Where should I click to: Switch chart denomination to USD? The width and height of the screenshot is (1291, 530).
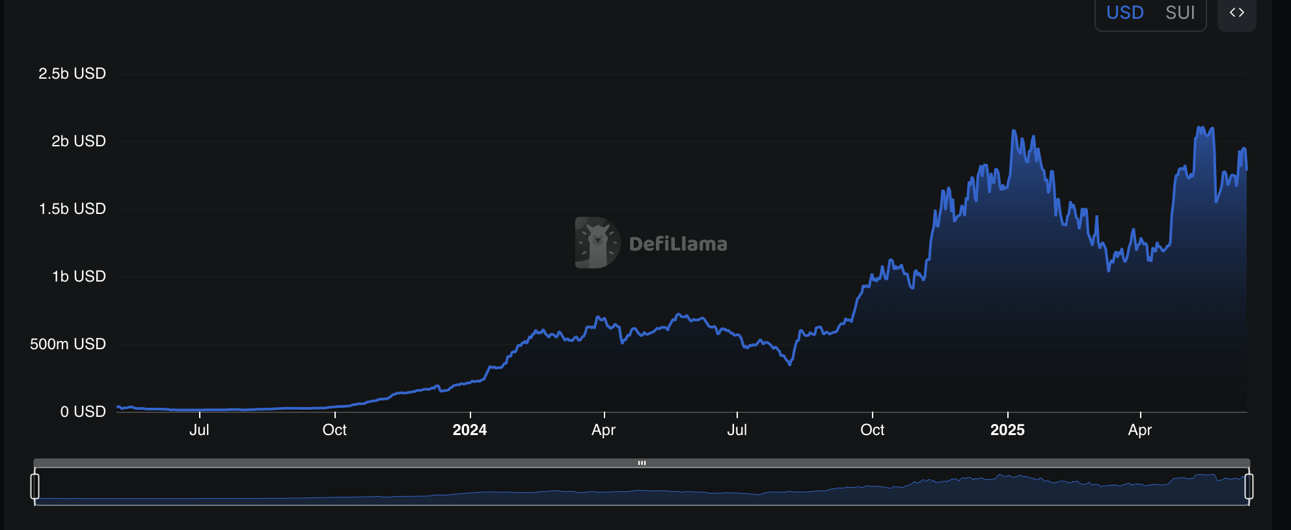point(1124,13)
